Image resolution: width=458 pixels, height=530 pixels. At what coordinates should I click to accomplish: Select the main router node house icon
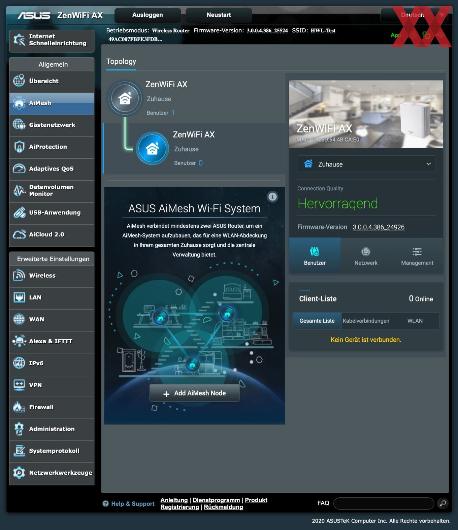click(x=125, y=98)
